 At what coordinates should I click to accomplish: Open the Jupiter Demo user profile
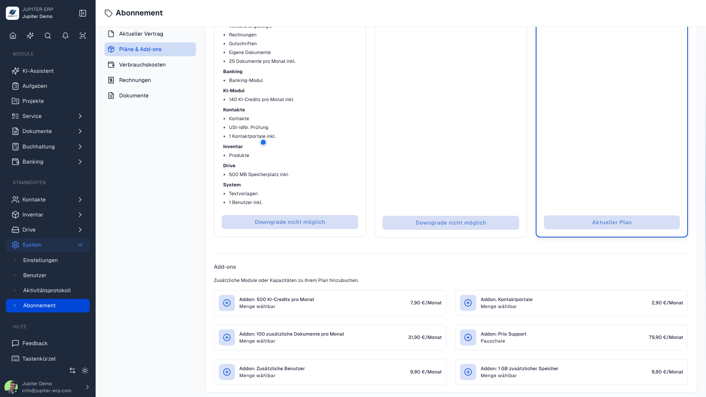[x=48, y=387]
